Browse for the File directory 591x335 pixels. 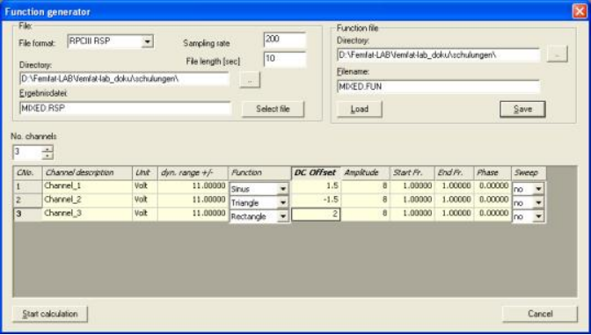[x=250, y=80]
